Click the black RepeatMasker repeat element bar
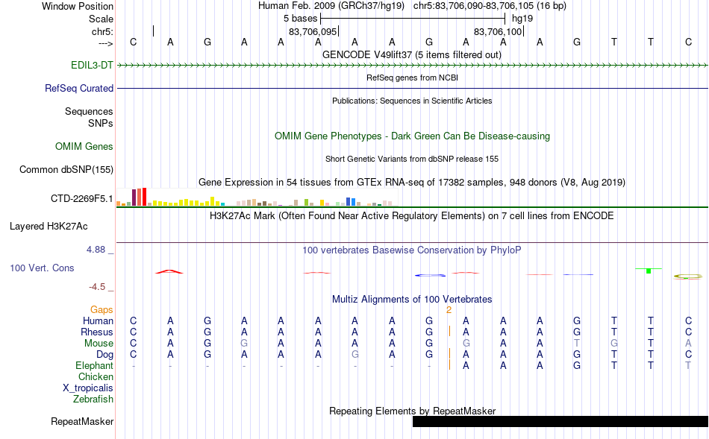709x439 pixels. (x=560, y=421)
